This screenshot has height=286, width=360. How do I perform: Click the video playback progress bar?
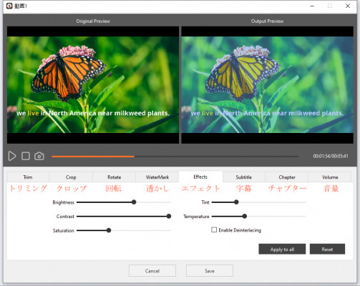tap(175, 157)
